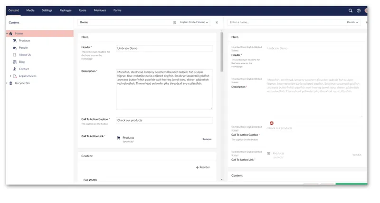Screen dimensions: 380x203
Task: Open the English (United States) language dropdown
Action: click(194, 22)
